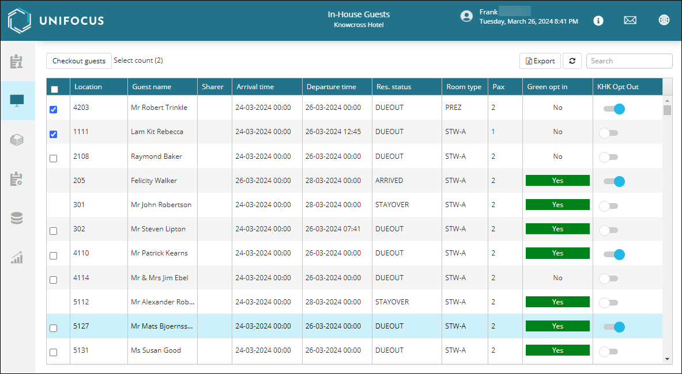
Task: Click the UniFocus hexagon logo
Action: pos(20,20)
